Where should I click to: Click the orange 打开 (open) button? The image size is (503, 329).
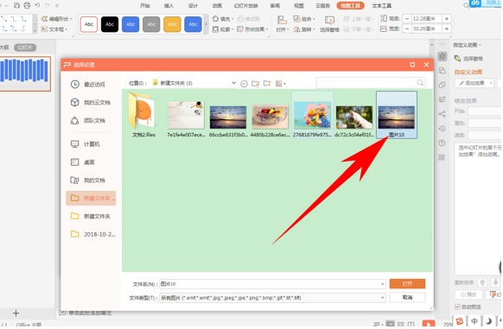[x=407, y=283]
